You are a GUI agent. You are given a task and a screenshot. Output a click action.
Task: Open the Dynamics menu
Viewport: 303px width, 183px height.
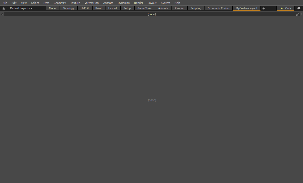coord(124,3)
